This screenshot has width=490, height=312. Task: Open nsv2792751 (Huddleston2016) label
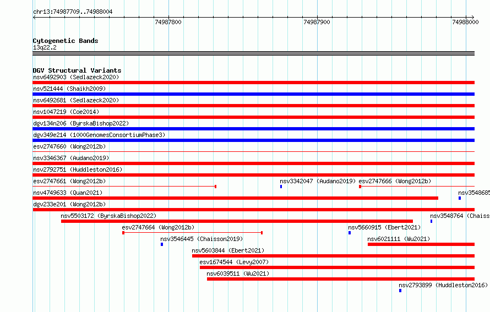click(x=78, y=169)
